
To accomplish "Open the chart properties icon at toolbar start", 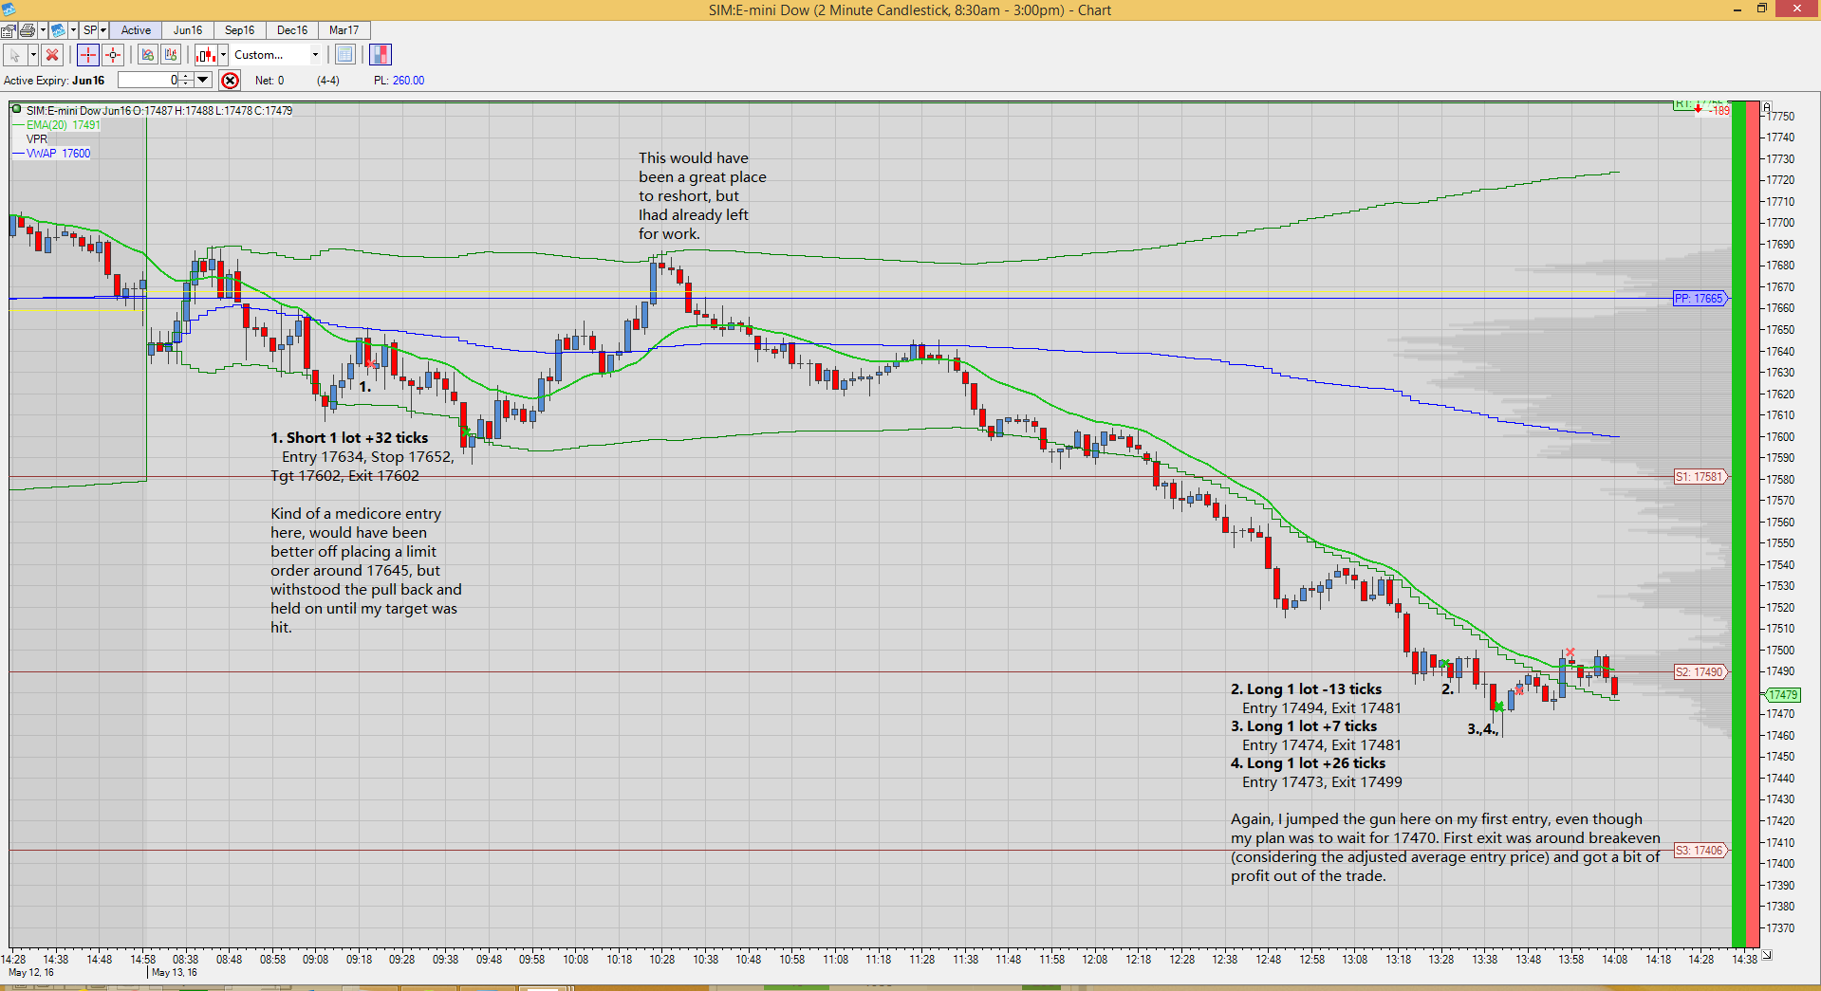I will (9, 30).
